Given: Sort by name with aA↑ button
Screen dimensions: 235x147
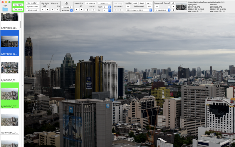Looking at the screenshot, I should click(x=135, y=3).
